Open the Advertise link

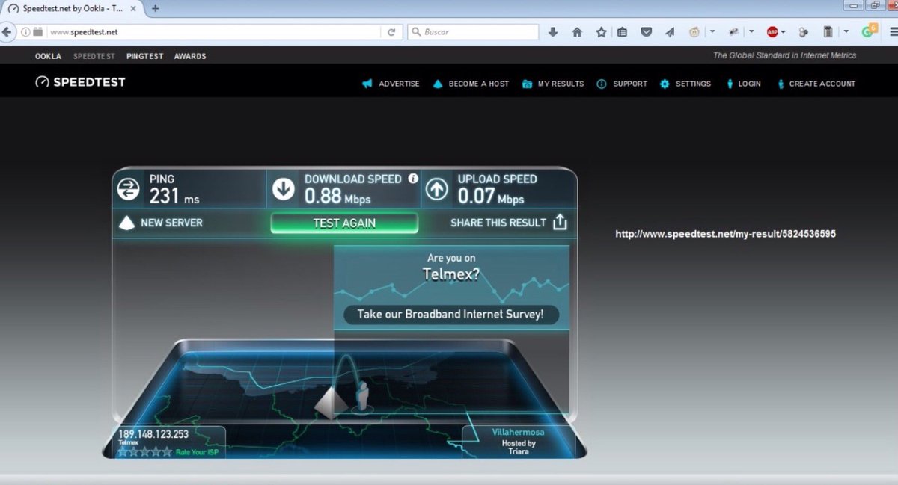(399, 84)
